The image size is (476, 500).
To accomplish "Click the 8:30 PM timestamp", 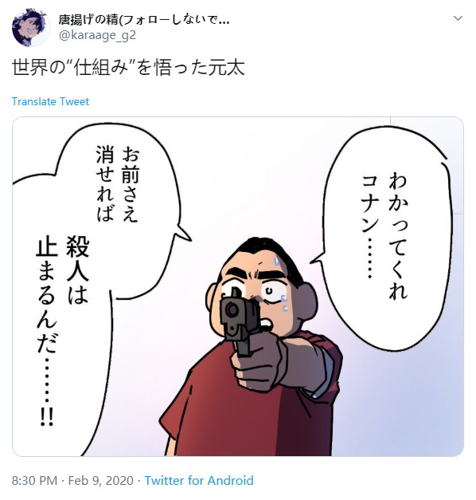I will point(34,480).
